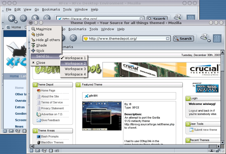
Task: Click the Stop button in Theme Depot window
Action: (73, 38)
